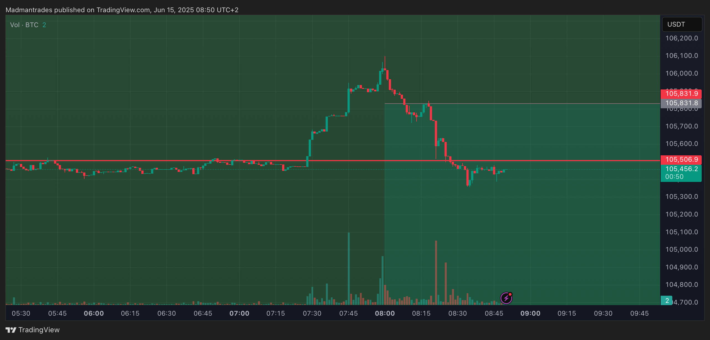
Task: Click the red 105,506.9 price line label
Action: [x=681, y=159]
